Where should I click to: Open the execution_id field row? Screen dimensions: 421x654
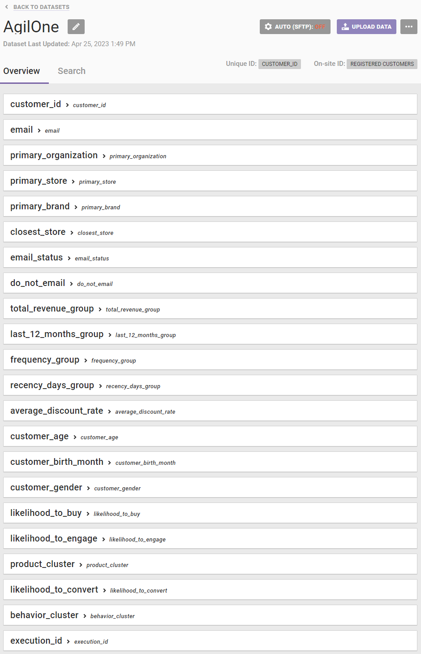point(210,641)
